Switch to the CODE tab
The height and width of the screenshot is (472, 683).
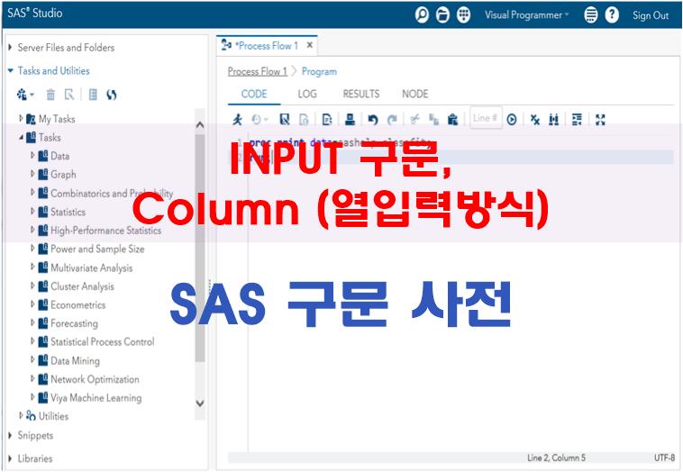254,94
